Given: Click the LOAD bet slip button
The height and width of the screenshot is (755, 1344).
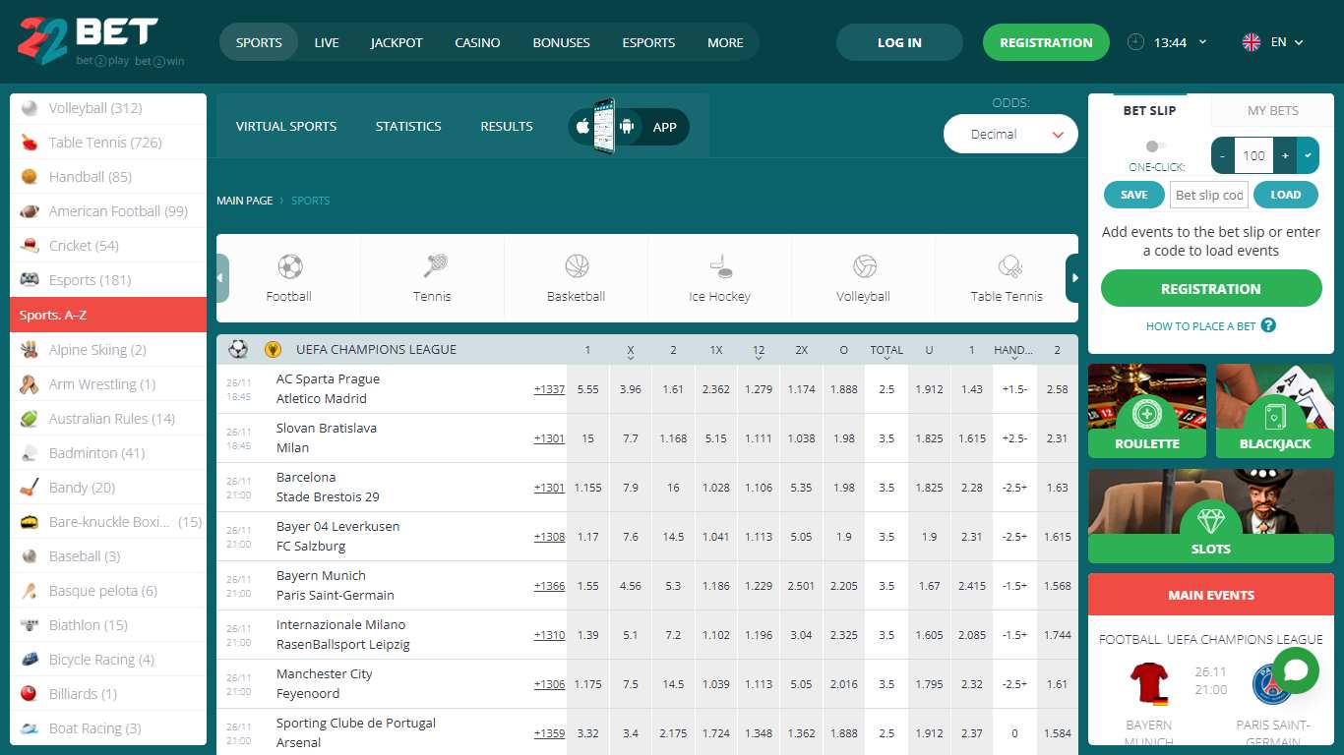Looking at the screenshot, I should [1286, 195].
